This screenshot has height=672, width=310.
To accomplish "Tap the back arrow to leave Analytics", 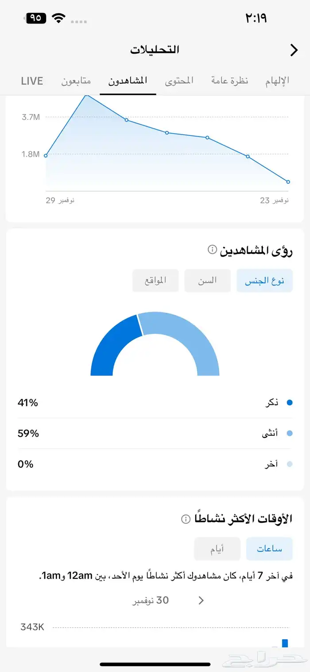I will pyautogui.click(x=294, y=50).
